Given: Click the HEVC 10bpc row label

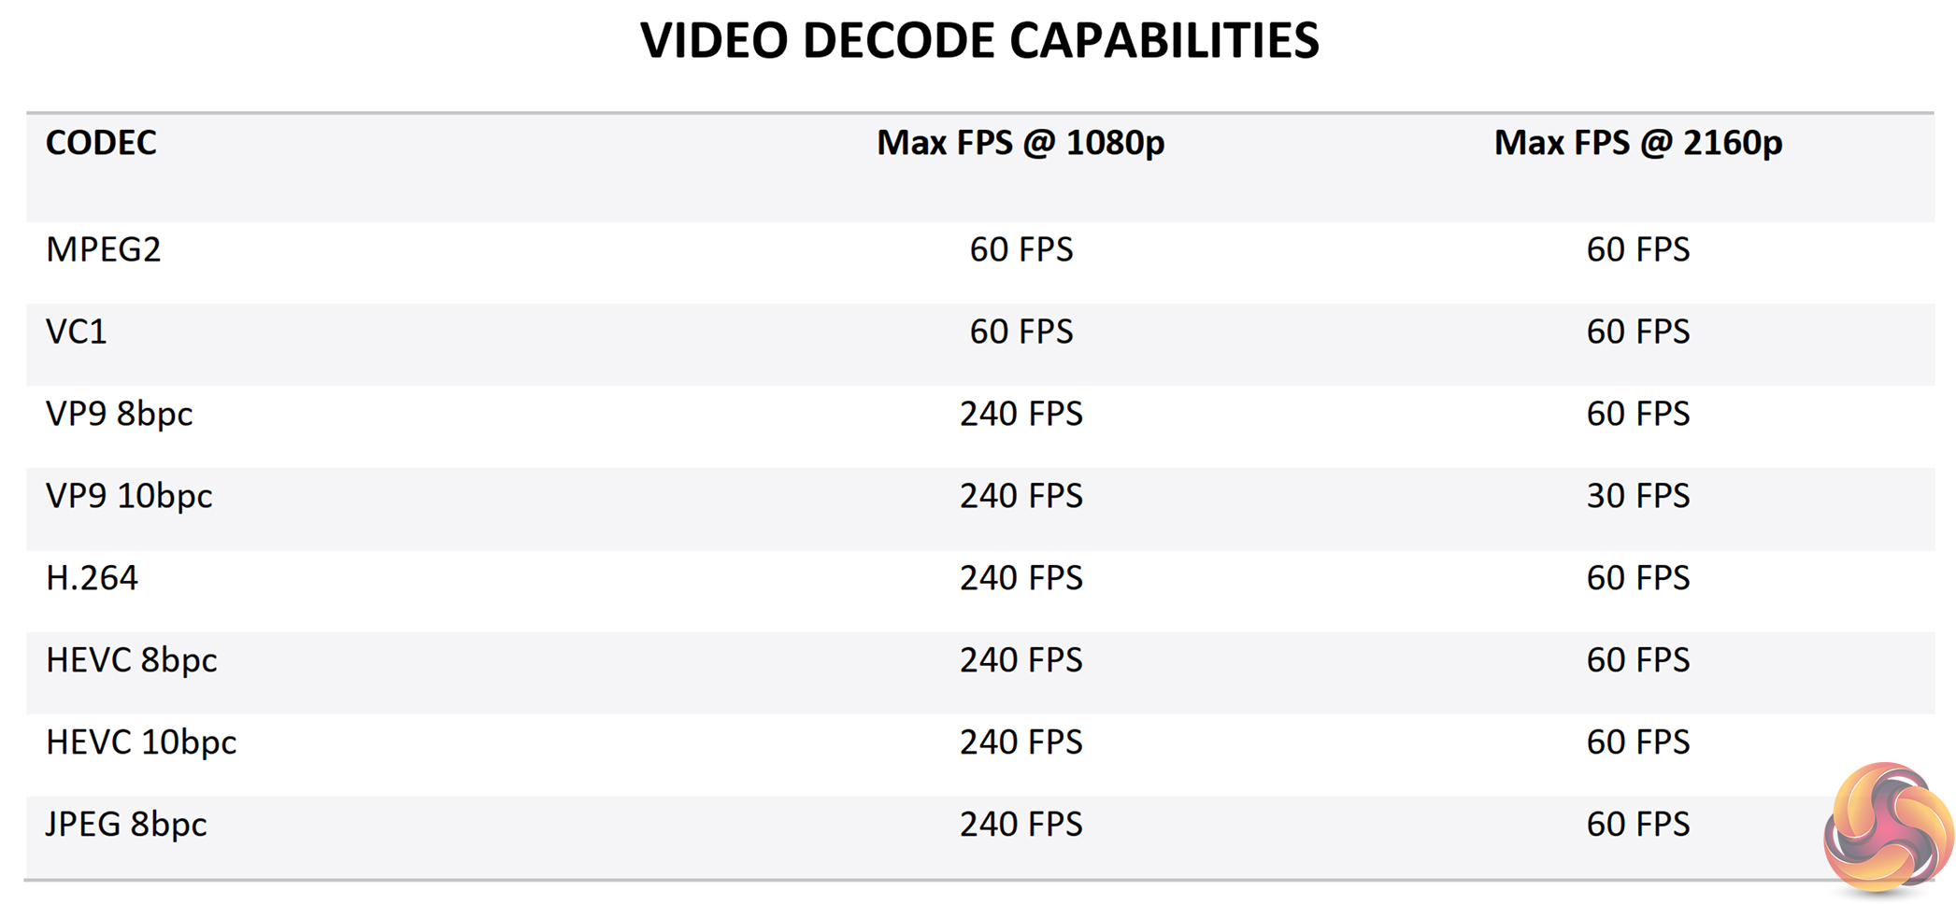Looking at the screenshot, I should 141,742.
